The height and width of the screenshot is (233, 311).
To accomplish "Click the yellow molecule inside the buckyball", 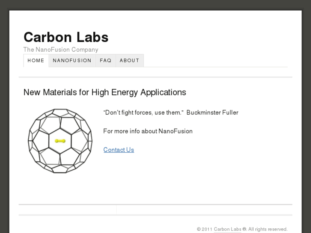I will [60, 141].
